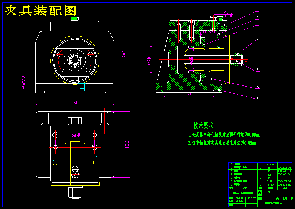
Task: Click the 136 vertical dimension text
Action: [x=127, y=144]
